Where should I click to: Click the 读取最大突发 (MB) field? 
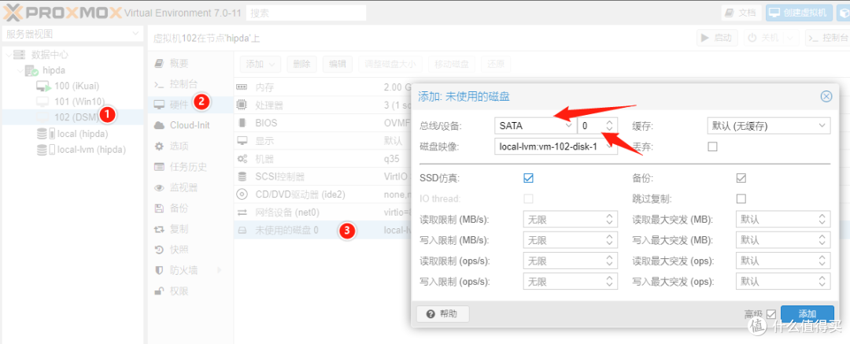tap(783, 219)
